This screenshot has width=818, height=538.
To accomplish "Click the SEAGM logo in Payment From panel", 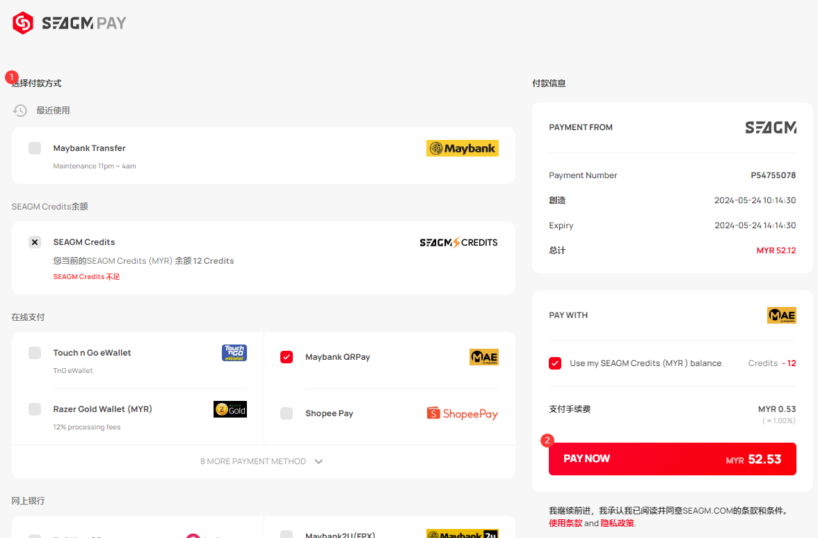I will (771, 127).
